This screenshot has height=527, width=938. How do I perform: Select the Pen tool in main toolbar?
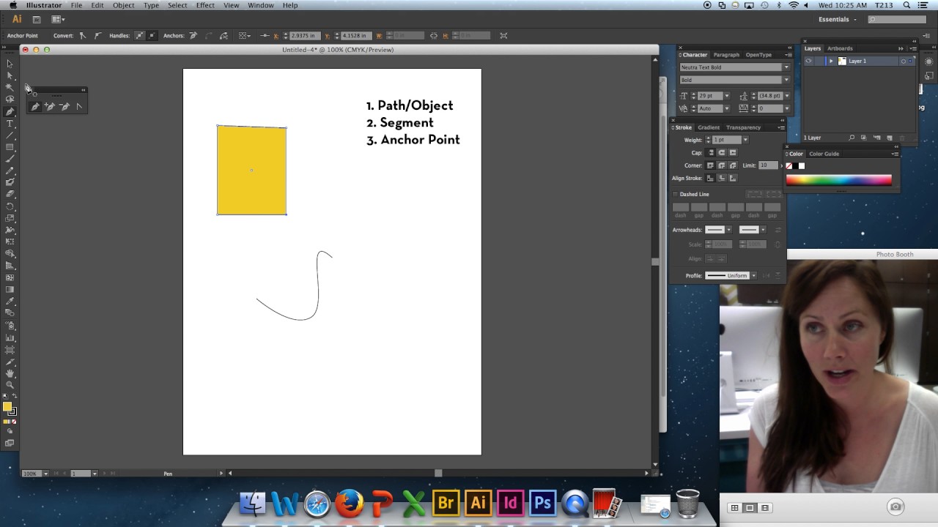(x=10, y=111)
